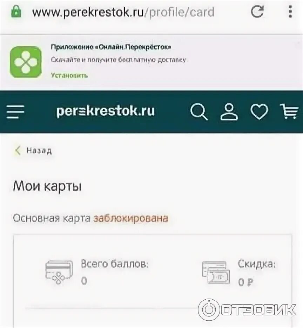Select the Всего баллов points label
The image size is (303, 328).
click(x=115, y=264)
